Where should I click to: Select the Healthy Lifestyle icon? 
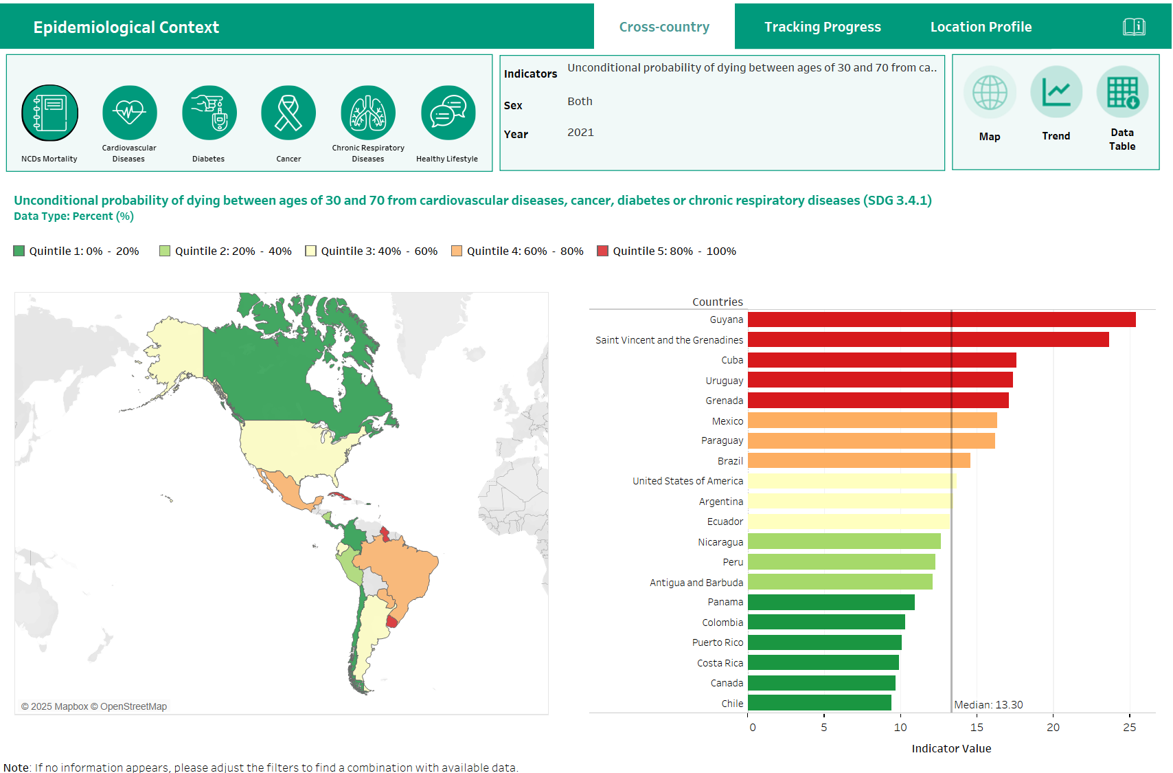coord(447,112)
